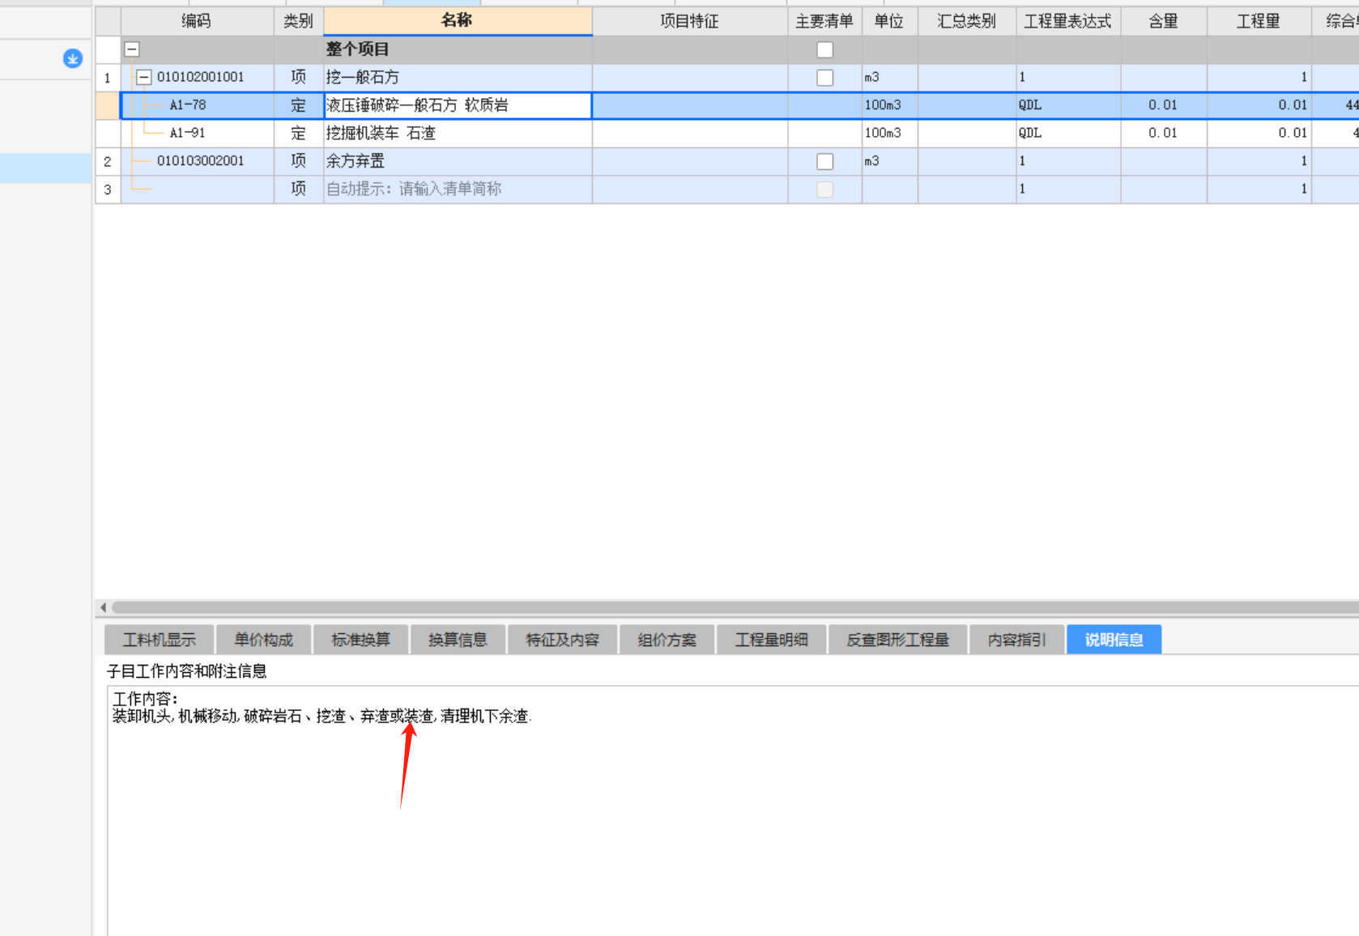Open the 标准换算 tab

click(x=360, y=640)
